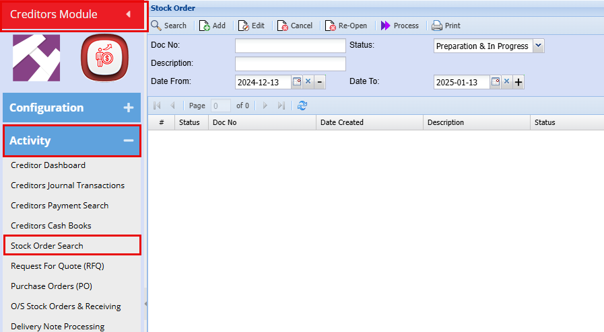Viewport: 604px width, 332px height.
Task: Cancel the selected stock order
Action: [295, 26]
